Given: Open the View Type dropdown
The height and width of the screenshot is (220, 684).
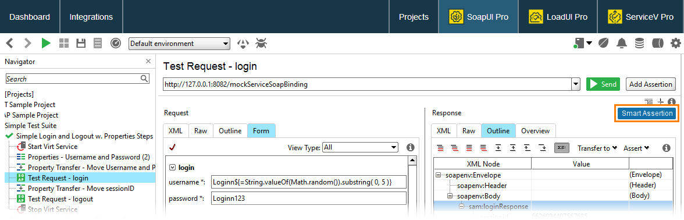Looking at the screenshot, I should [x=361, y=147].
